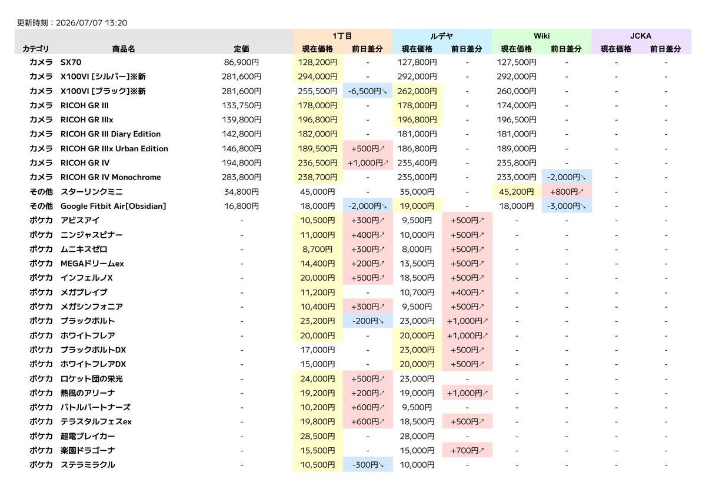This screenshot has height=499, width=706.
Task: Click the MEGAドリームex card name
Action: pos(92,264)
